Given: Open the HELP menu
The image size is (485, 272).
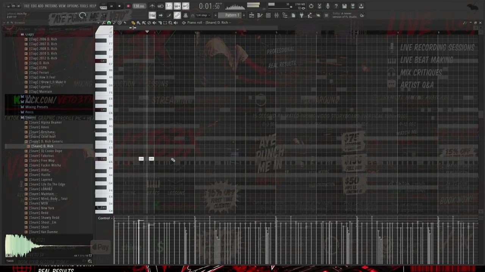Looking at the screenshot, I should [x=93, y=6].
